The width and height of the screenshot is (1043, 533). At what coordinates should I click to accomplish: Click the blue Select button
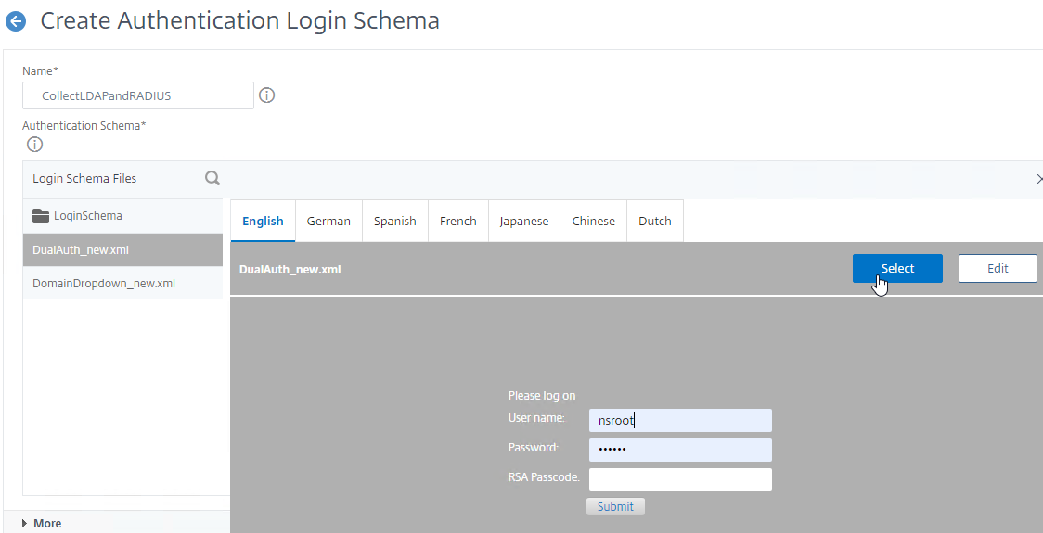coord(897,269)
